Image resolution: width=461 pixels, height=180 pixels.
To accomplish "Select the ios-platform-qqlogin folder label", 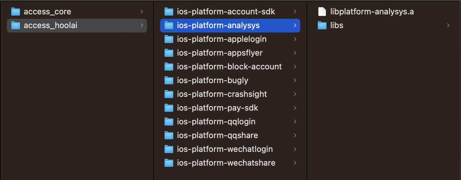I will pyautogui.click(x=216, y=122).
